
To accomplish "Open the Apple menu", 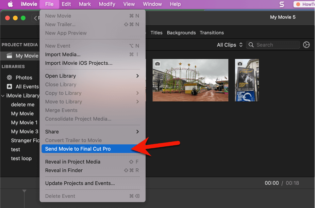I will coord(10,4).
